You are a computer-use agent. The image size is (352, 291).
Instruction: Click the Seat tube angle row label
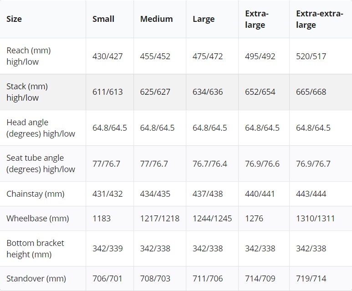click(x=41, y=163)
